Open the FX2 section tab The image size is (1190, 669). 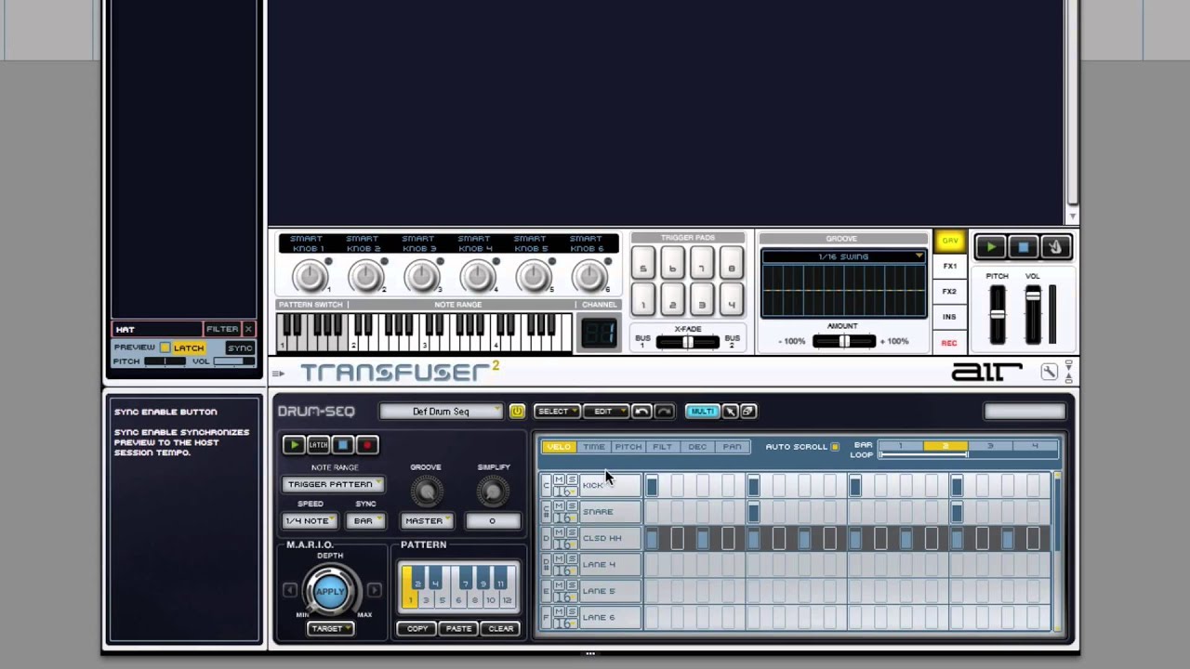click(949, 292)
